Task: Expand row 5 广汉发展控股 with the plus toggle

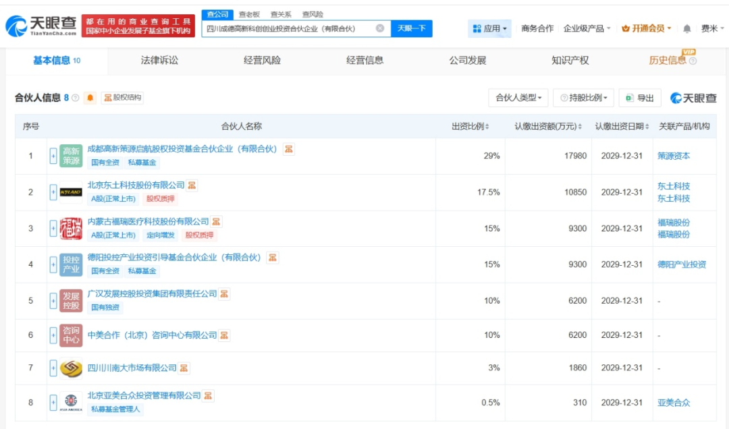Action: click(53, 301)
